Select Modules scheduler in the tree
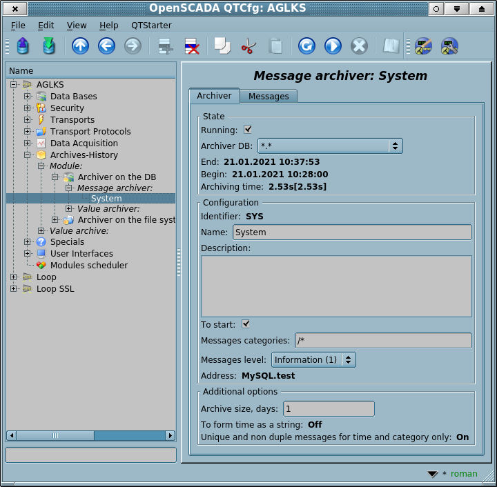497x487 pixels. tap(88, 266)
